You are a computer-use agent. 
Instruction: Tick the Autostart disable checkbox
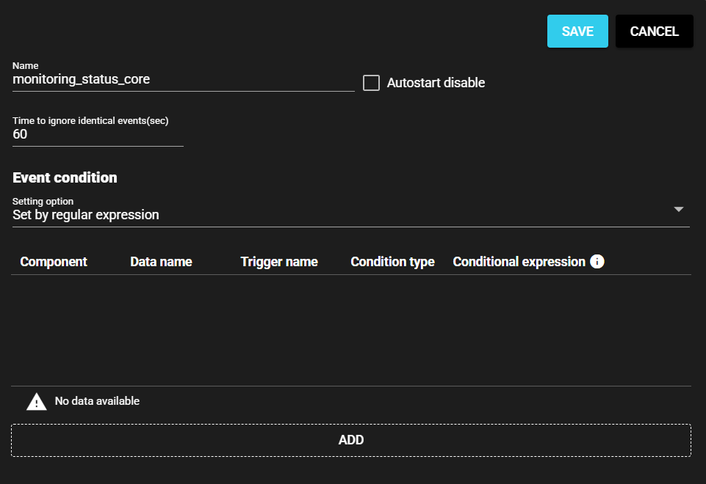point(372,83)
